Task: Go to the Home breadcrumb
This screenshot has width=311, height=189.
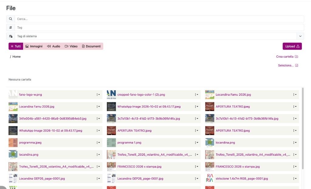Action: (16, 57)
